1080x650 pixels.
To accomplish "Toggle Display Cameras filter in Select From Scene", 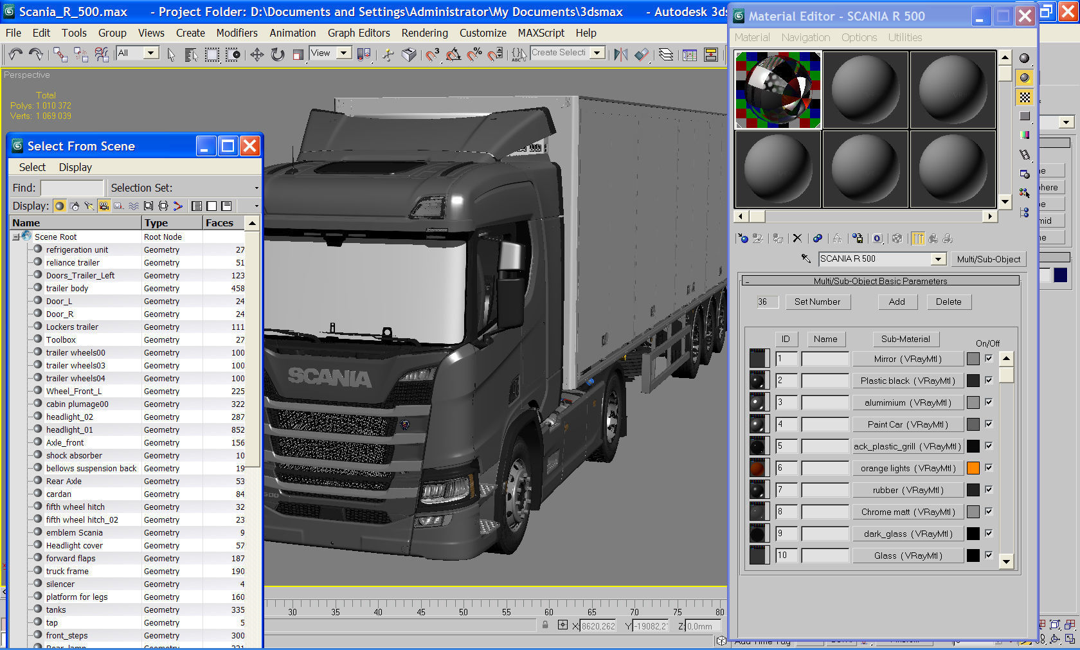I will click(x=104, y=206).
